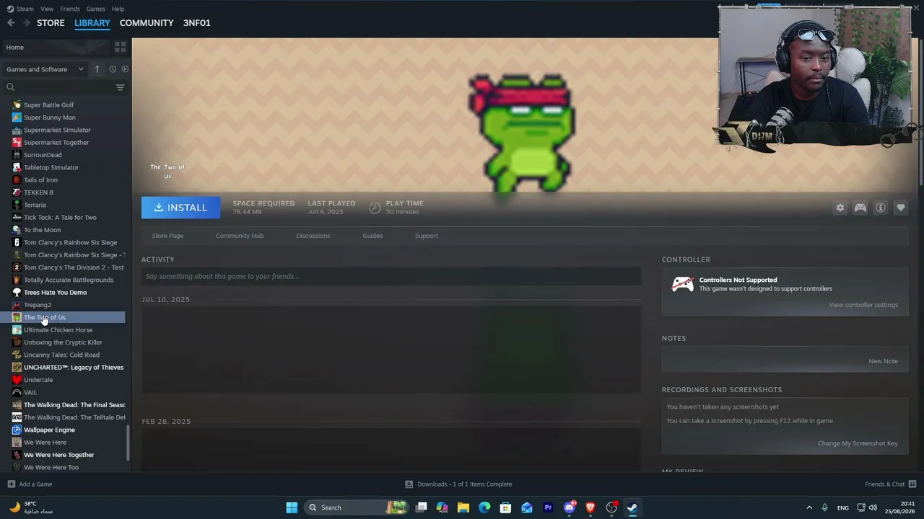Screen dimensions: 924x519
Task: Open advanced filter options in sidebar
Action: (120, 87)
